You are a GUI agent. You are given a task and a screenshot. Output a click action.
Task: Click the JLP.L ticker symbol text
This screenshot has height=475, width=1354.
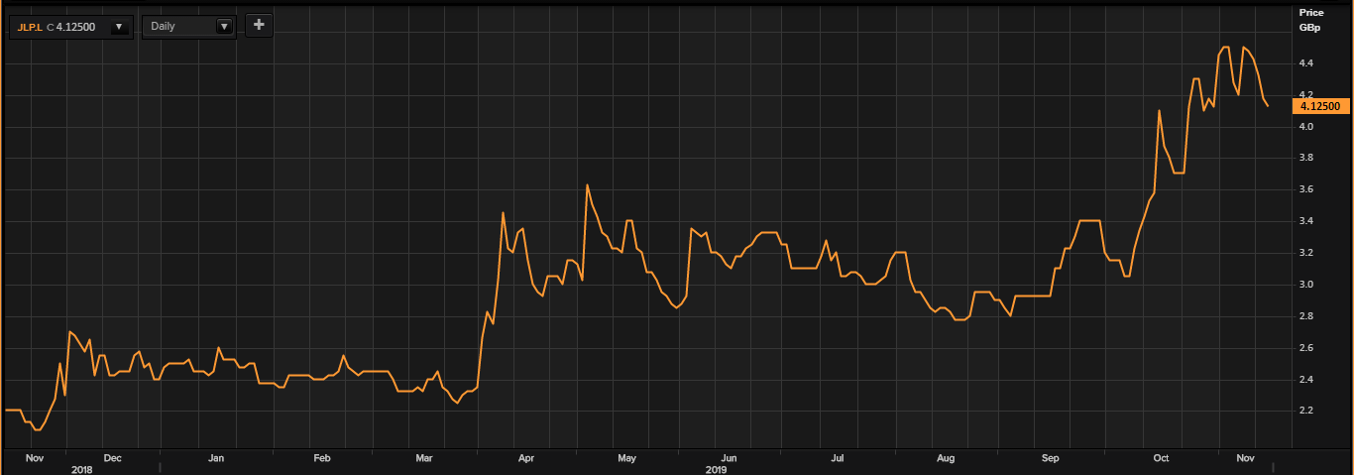coord(30,27)
